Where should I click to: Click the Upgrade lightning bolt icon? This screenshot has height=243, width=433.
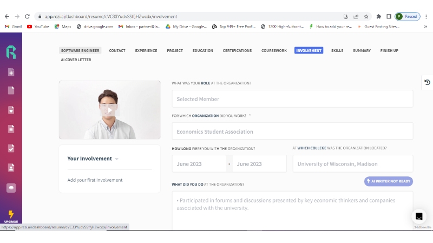click(x=11, y=215)
